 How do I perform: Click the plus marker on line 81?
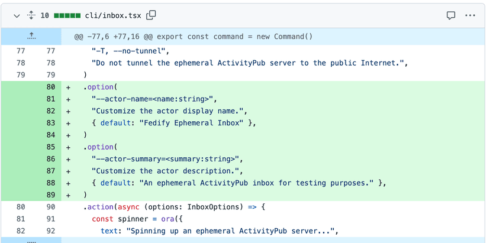pos(68,99)
